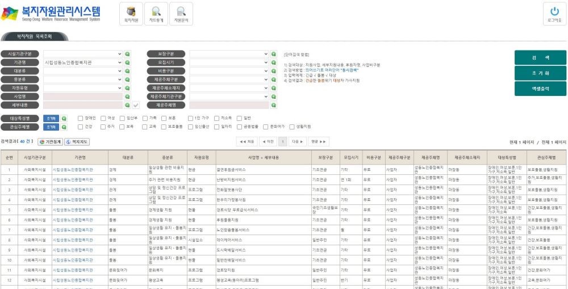Click green reset icon in 관심주제별 row

point(64,127)
